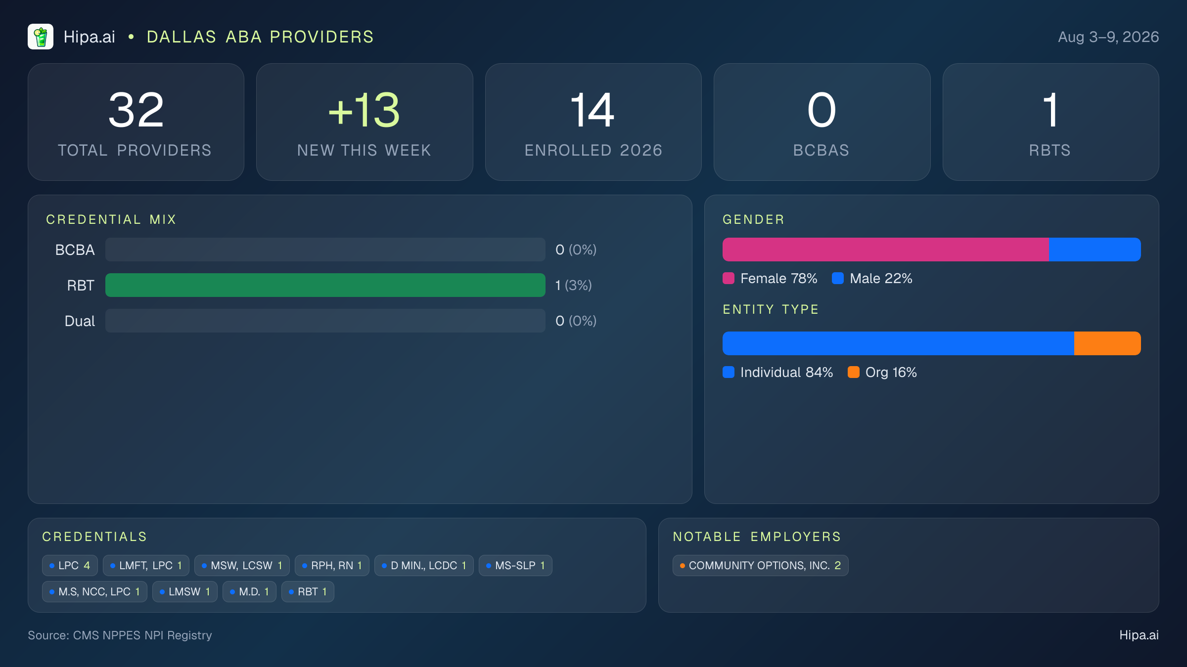Select the MS-SLP 1 credential chip
Screen dimensions: 1187x667
pyautogui.click(x=515, y=566)
